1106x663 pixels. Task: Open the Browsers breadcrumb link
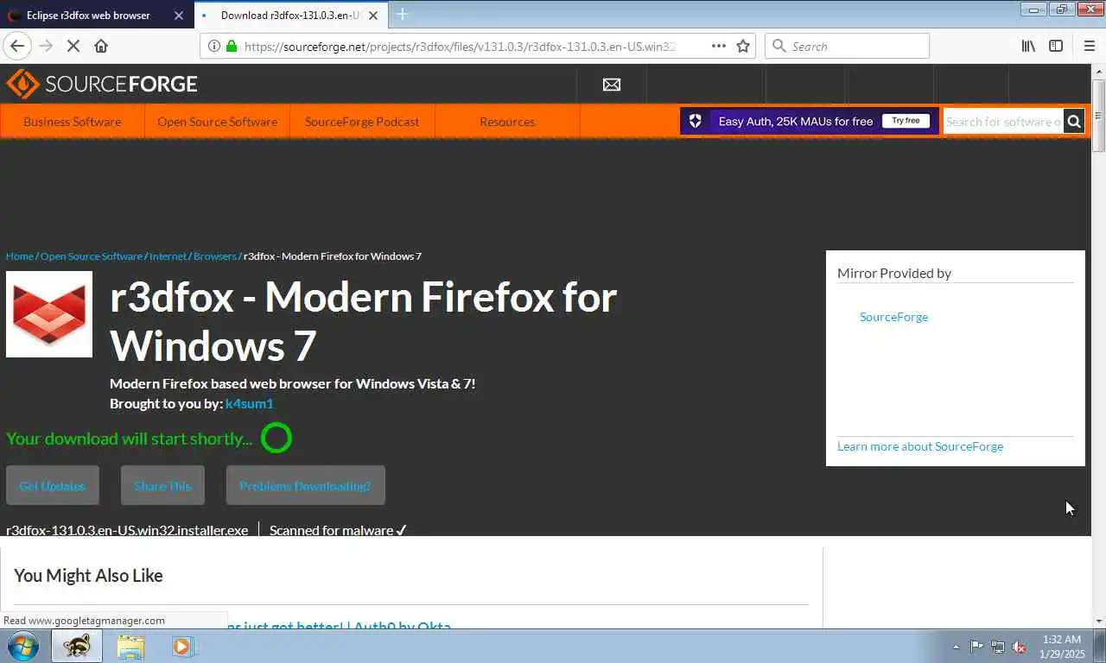(215, 256)
